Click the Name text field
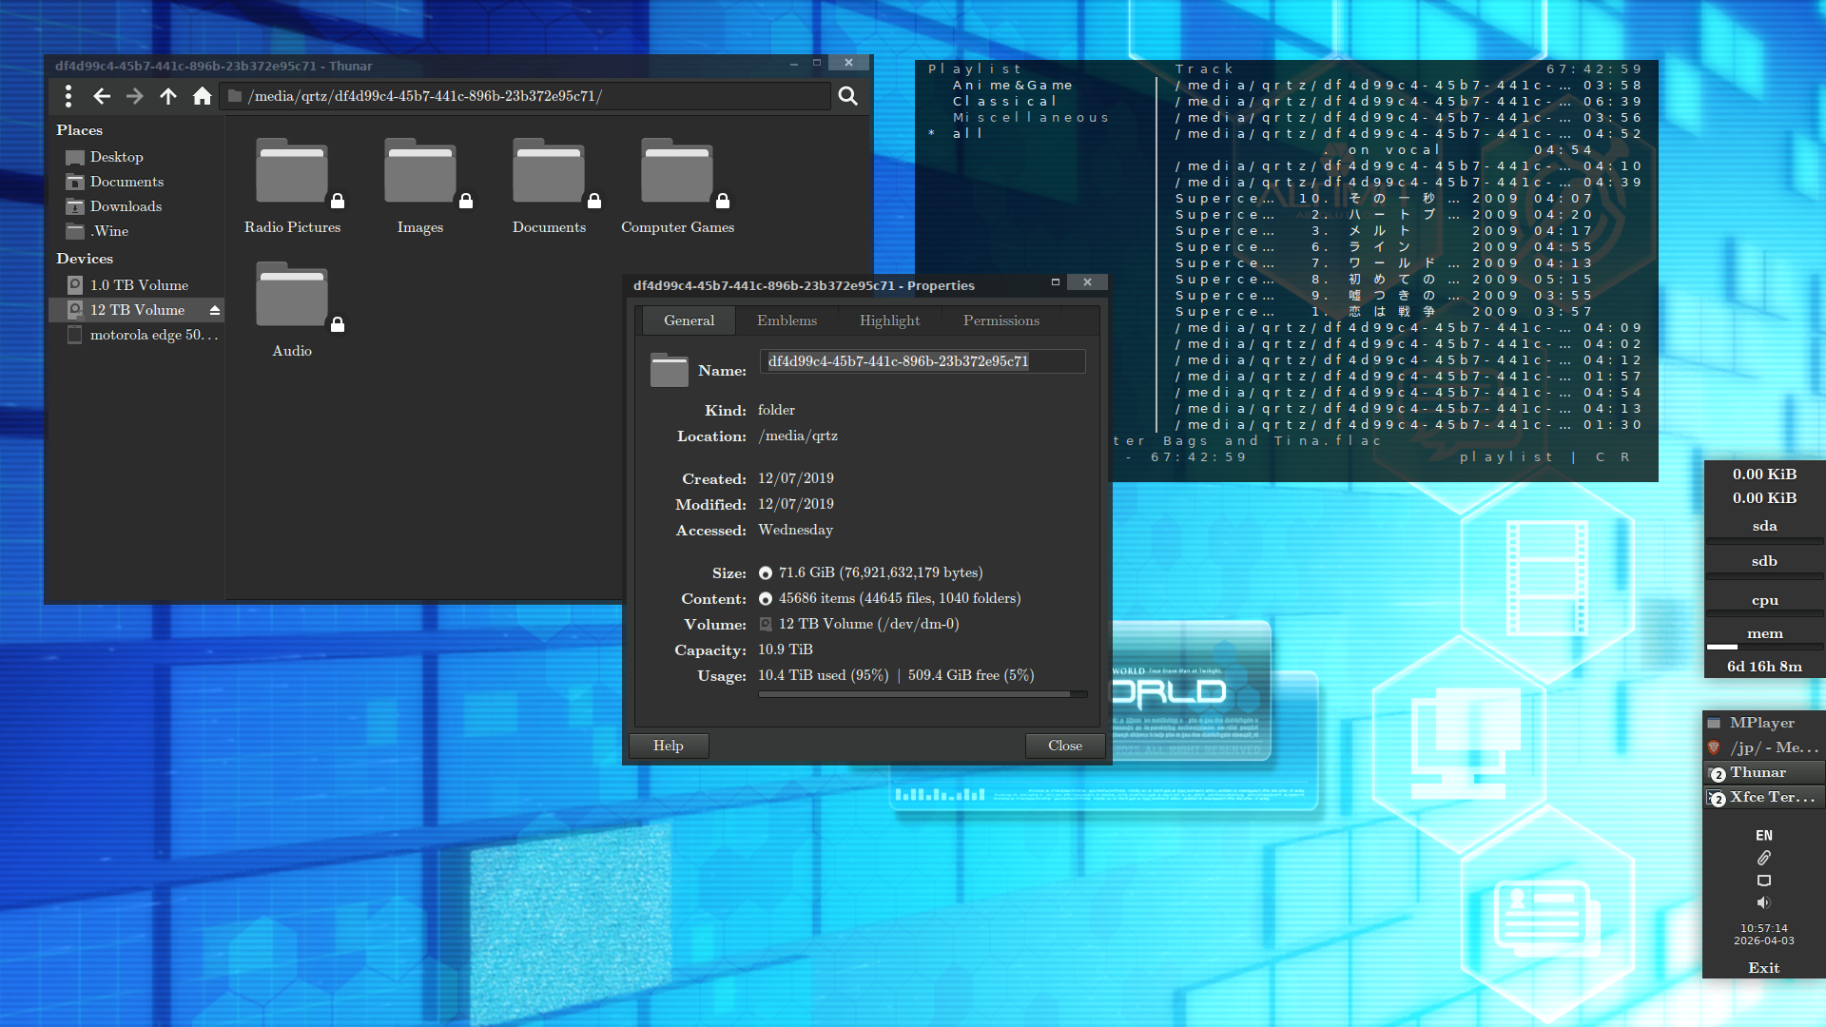This screenshot has height=1027, width=1826. 922,361
